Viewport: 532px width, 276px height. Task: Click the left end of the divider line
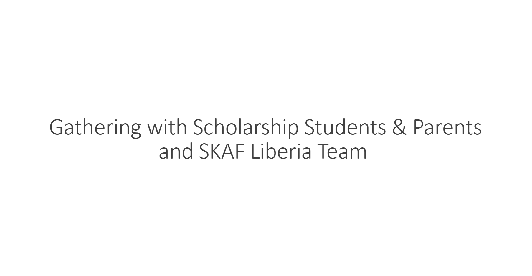(x=52, y=76)
